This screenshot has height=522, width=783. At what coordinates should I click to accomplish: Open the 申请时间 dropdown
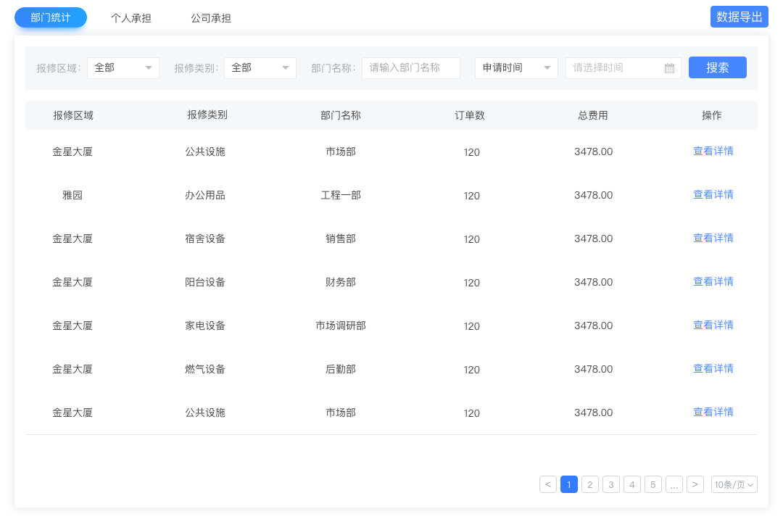(516, 68)
